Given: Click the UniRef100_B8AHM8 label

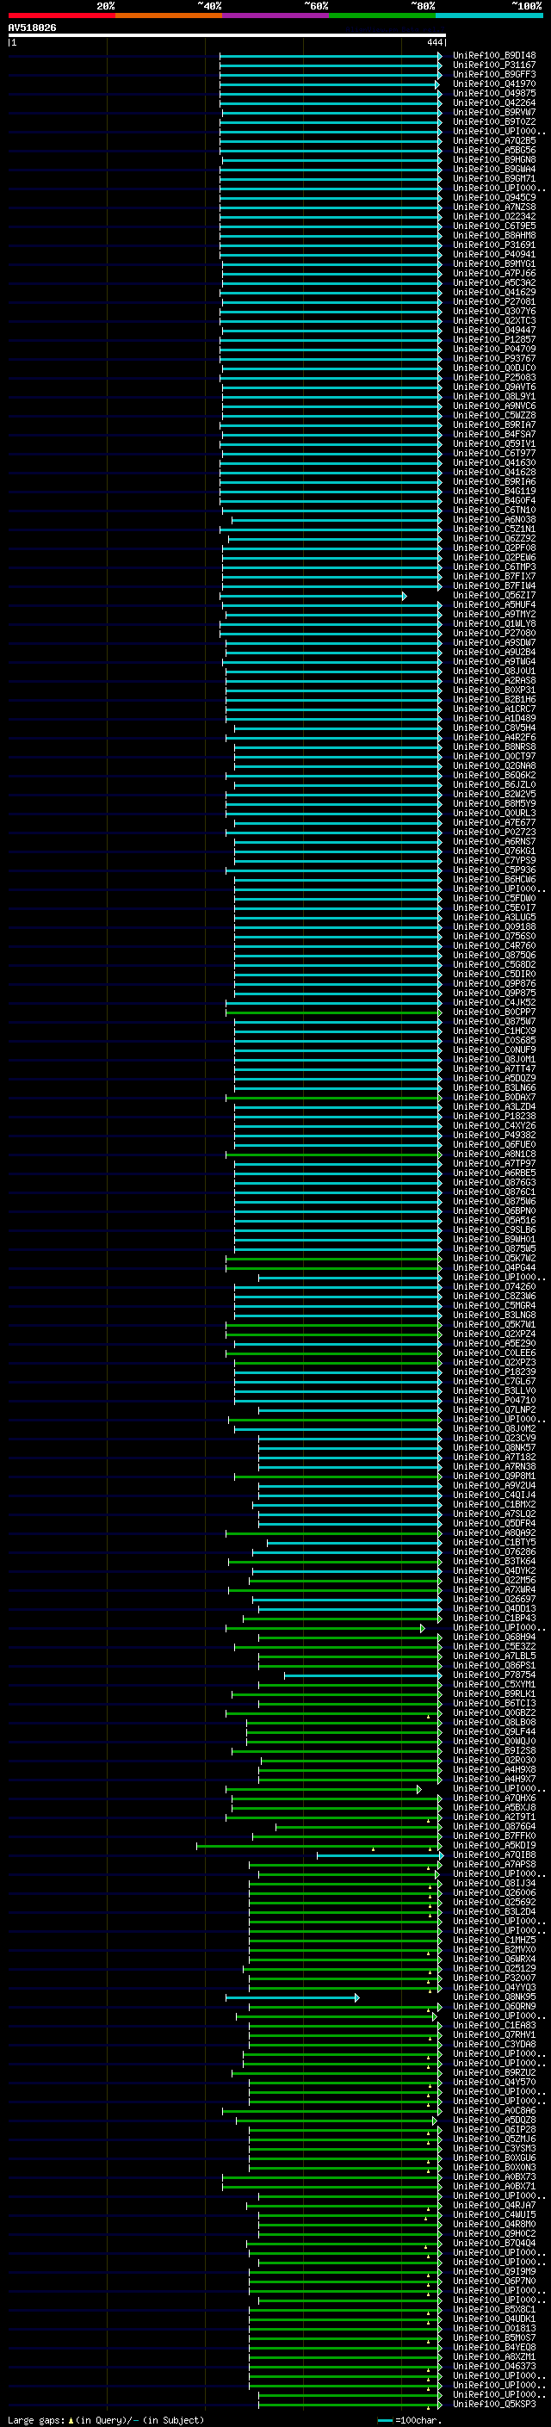Looking at the screenshot, I should [x=494, y=236].
